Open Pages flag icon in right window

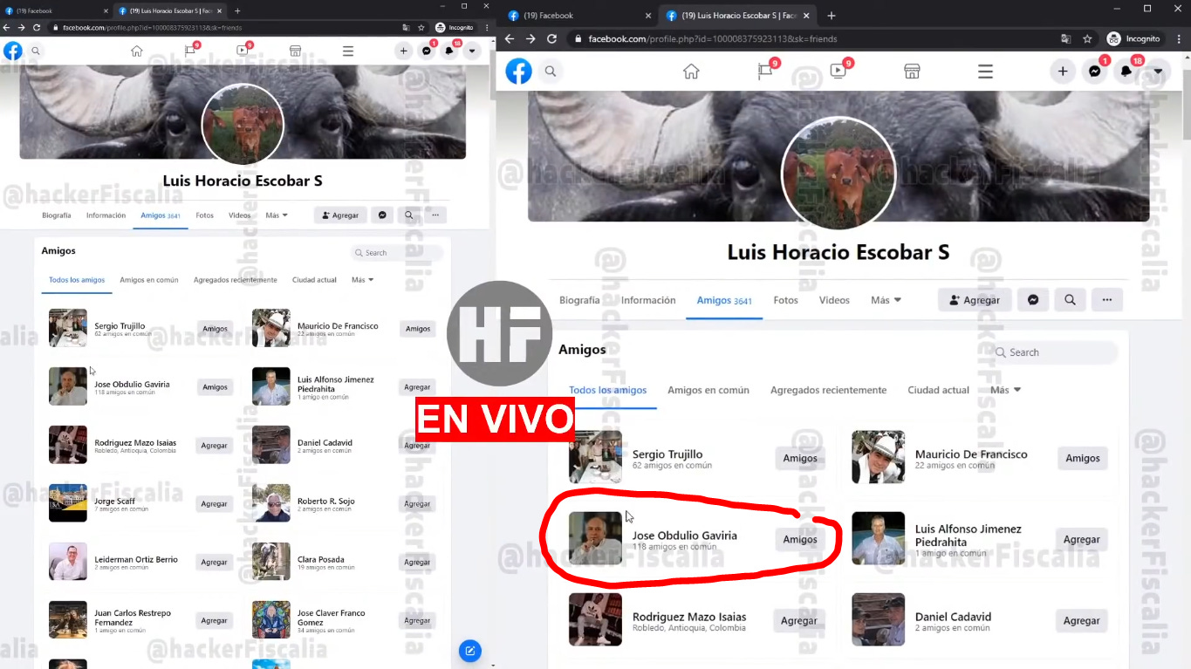(765, 72)
